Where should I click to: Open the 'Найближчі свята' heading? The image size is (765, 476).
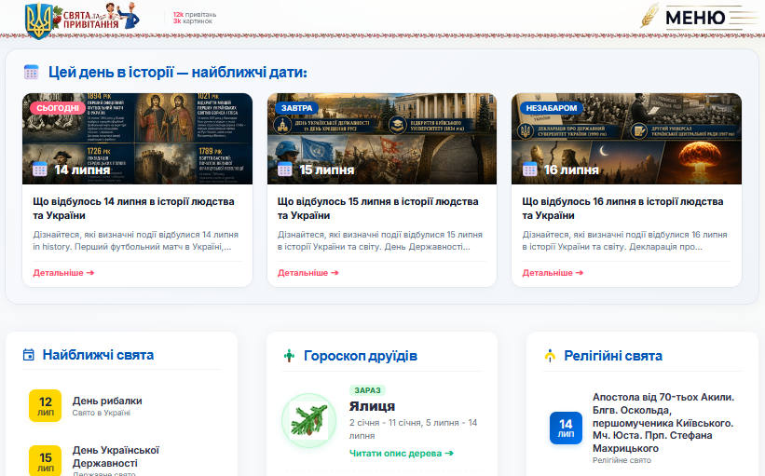[98, 355]
